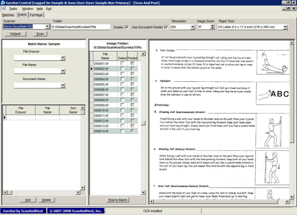Toggle Use Document Feeder checkbox
This screenshot has height=215, width=297.
[166, 27]
